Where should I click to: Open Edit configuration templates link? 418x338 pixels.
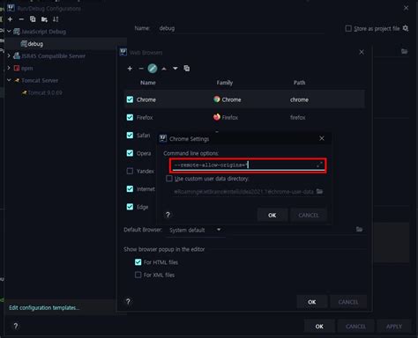[x=44, y=307]
